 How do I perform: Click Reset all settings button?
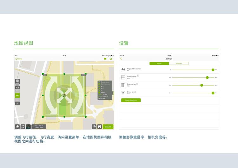coord(131,100)
